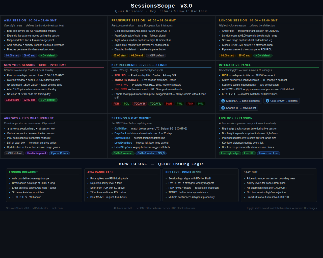Select the PDL level tag
Screen dimensions: 323x258
click(126, 104)
